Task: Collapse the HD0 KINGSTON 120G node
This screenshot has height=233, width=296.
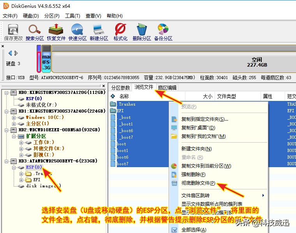Action: [x=6, y=93]
